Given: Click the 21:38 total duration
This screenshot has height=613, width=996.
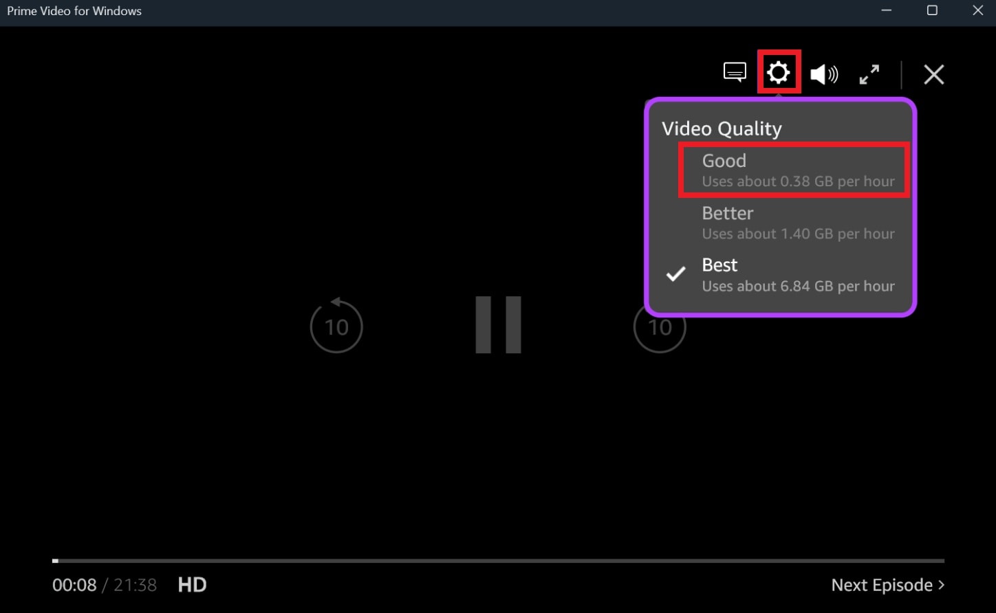Looking at the screenshot, I should pyautogui.click(x=135, y=586).
